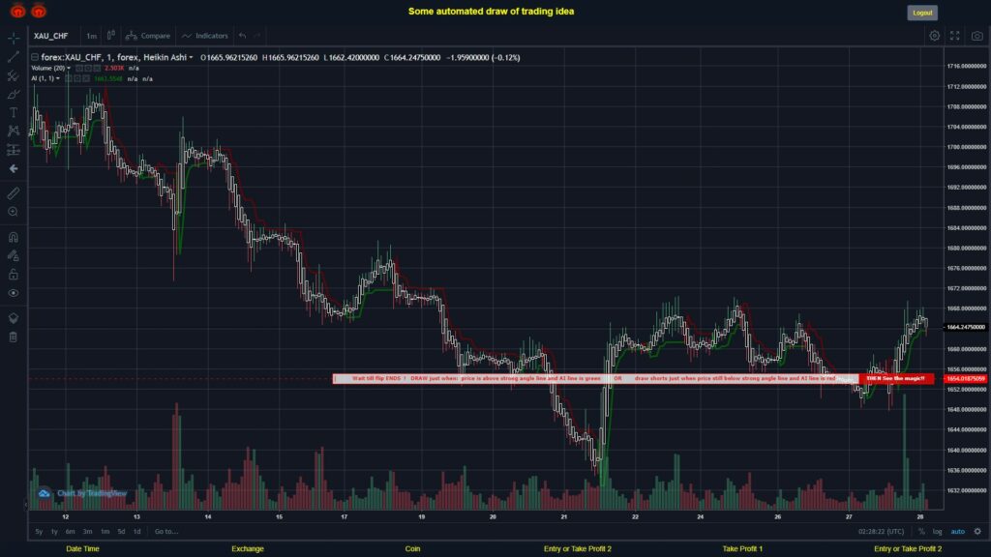Click the 'Some automated draw of trading idea' title
The width and height of the screenshot is (991, 557).
(x=491, y=12)
